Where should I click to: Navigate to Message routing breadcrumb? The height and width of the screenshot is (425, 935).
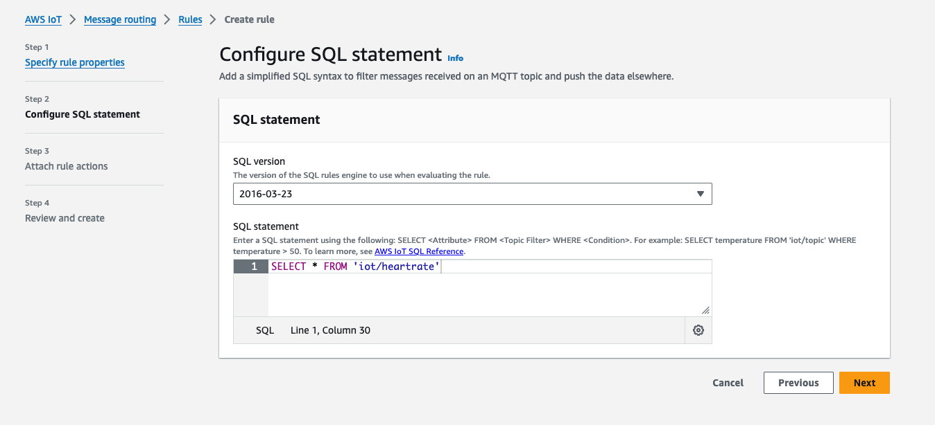coord(120,19)
